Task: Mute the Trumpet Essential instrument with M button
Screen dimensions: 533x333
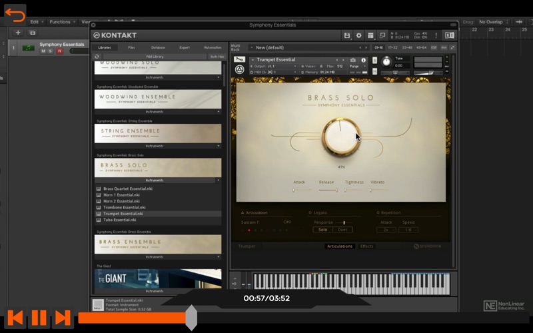Action: click(x=374, y=71)
